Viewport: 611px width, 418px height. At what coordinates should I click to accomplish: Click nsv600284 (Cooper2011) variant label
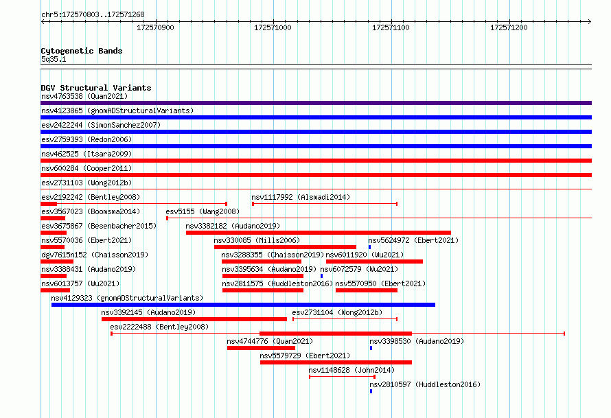(x=87, y=168)
